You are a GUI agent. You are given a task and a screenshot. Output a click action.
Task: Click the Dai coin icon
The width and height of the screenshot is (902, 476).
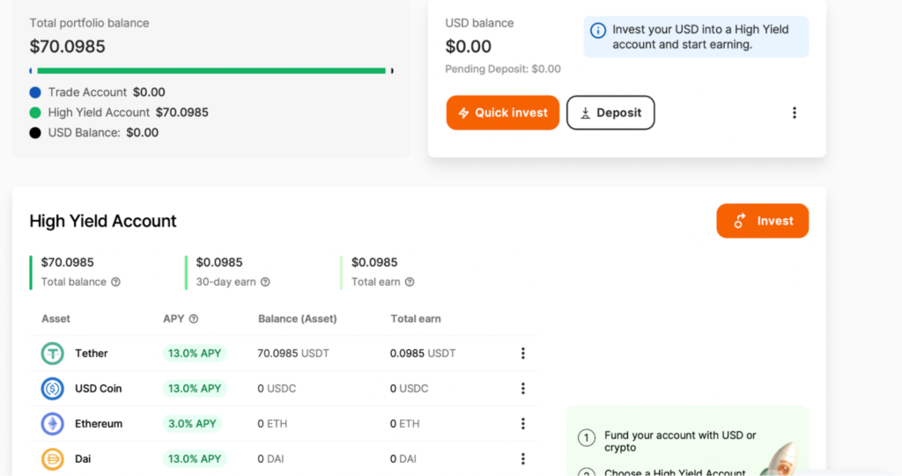(52, 458)
